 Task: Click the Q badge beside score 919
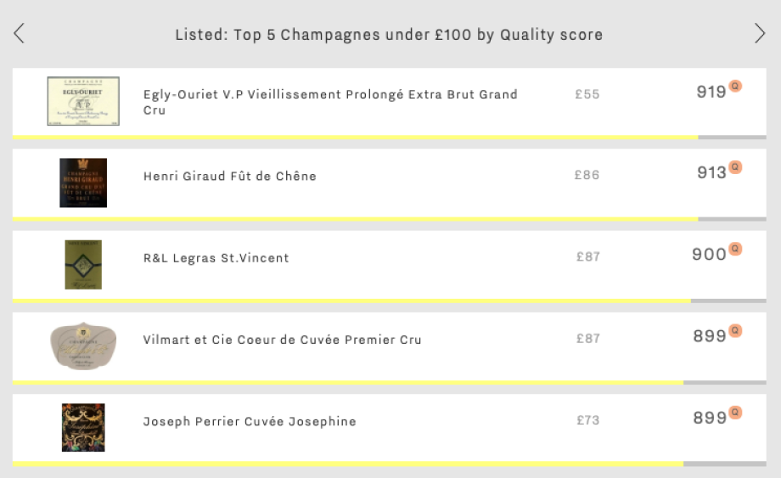pyautogui.click(x=735, y=86)
